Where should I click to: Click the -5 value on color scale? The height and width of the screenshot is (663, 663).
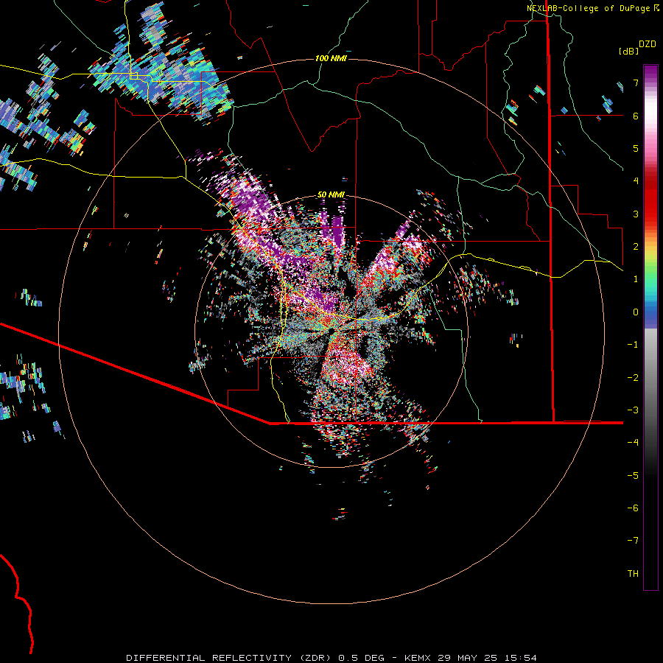[633, 476]
